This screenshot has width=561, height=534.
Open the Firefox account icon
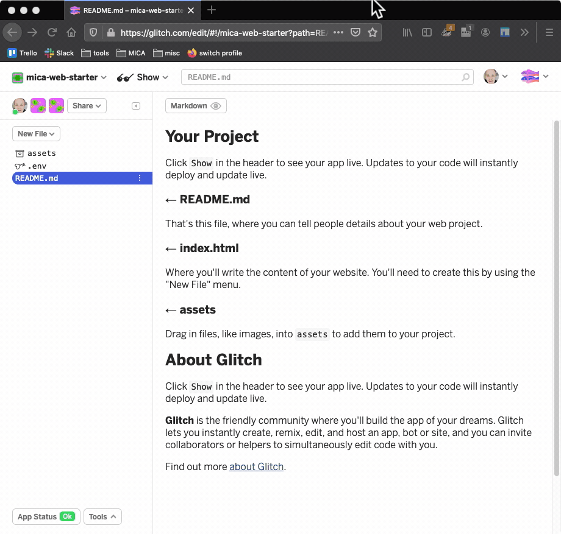[485, 32]
